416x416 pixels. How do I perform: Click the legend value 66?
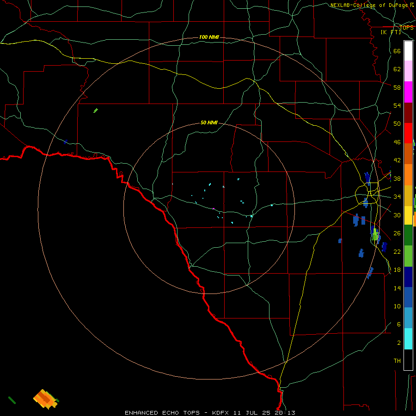(397, 51)
